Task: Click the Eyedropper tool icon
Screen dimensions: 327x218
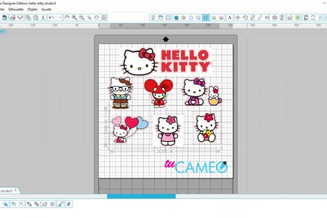Action: click(x=60, y=204)
